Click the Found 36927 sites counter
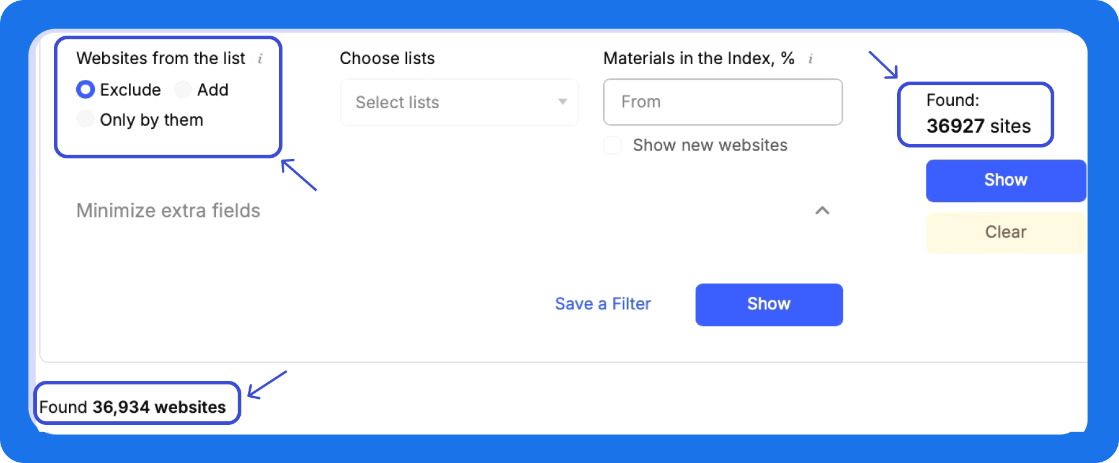Screen dimensions: 1119x463 (975, 114)
